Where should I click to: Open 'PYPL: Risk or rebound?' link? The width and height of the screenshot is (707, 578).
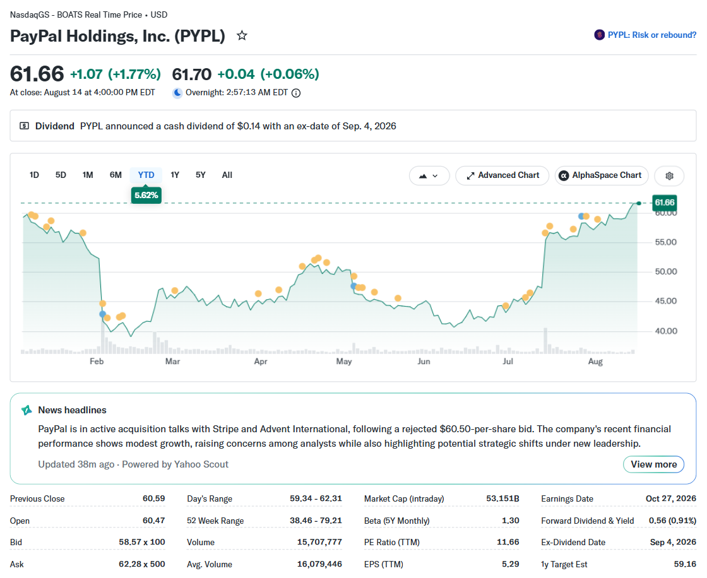point(651,35)
